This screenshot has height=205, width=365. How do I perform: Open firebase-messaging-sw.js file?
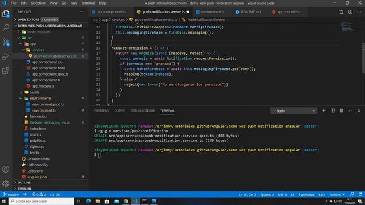50,122
